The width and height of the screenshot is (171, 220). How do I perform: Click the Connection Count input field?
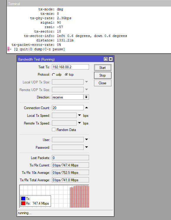(68, 108)
